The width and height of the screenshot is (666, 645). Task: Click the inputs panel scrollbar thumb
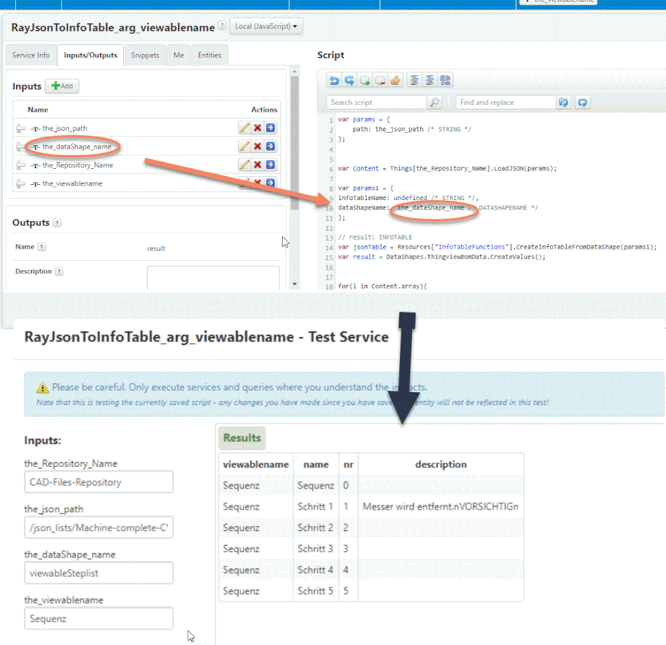coord(295,143)
